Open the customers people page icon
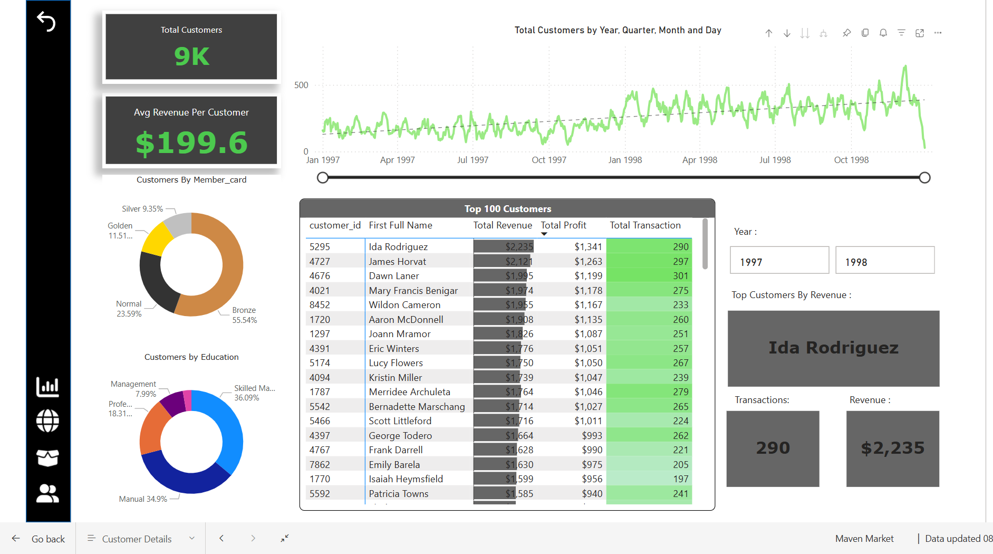Screen dimensions: 993x554 47,493
